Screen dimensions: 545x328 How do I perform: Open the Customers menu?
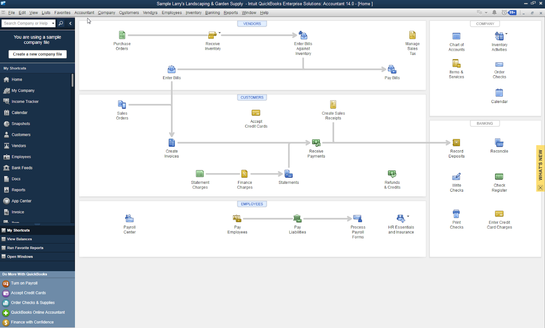pos(129,13)
